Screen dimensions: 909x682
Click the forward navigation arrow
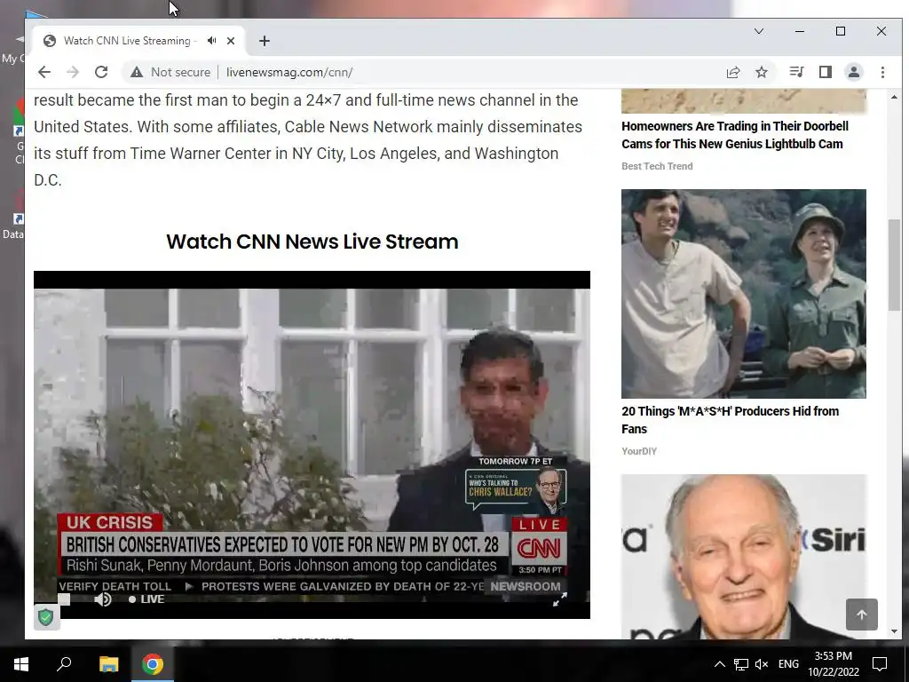tap(73, 72)
